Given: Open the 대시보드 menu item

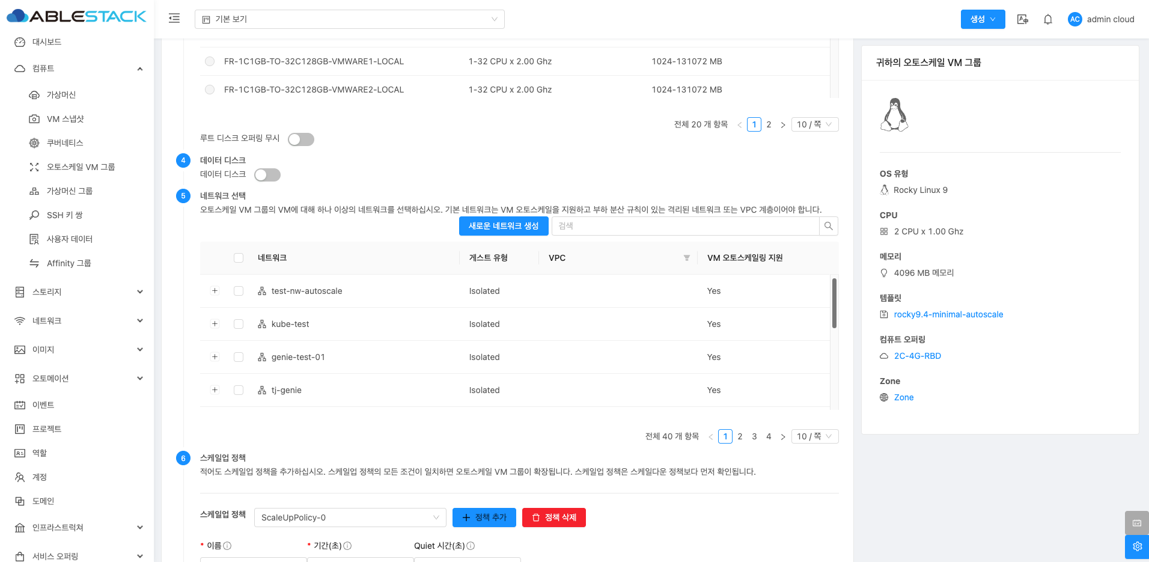Looking at the screenshot, I should point(47,42).
